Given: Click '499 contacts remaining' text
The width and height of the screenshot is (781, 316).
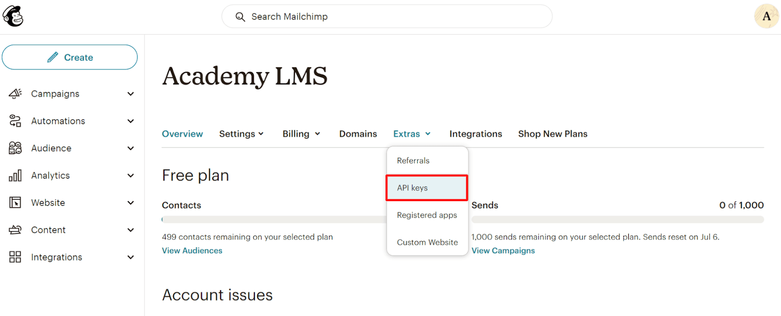Looking at the screenshot, I should [x=247, y=237].
